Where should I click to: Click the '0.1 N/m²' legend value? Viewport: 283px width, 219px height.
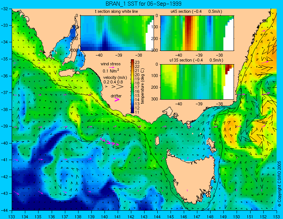pyautogui.click(x=111, y=71)
